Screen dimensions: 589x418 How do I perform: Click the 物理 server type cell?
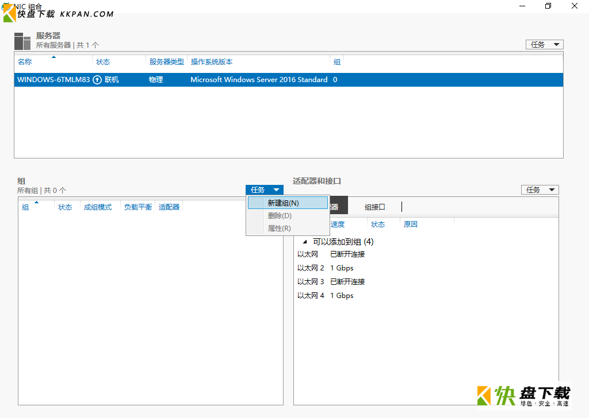tap(155, 80)
